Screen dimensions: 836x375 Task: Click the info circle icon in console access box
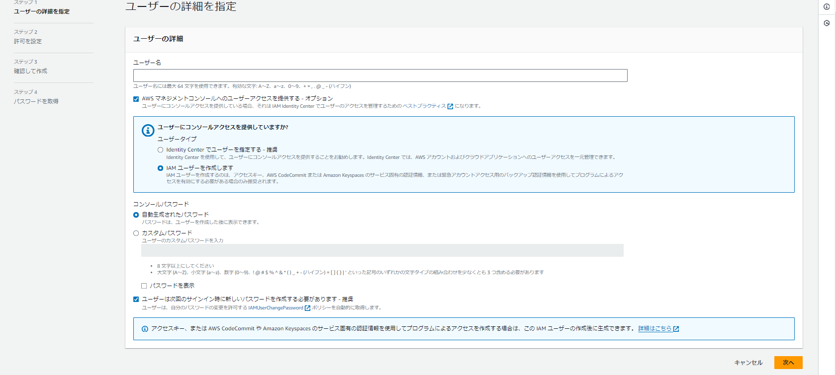tap(148, 130)
